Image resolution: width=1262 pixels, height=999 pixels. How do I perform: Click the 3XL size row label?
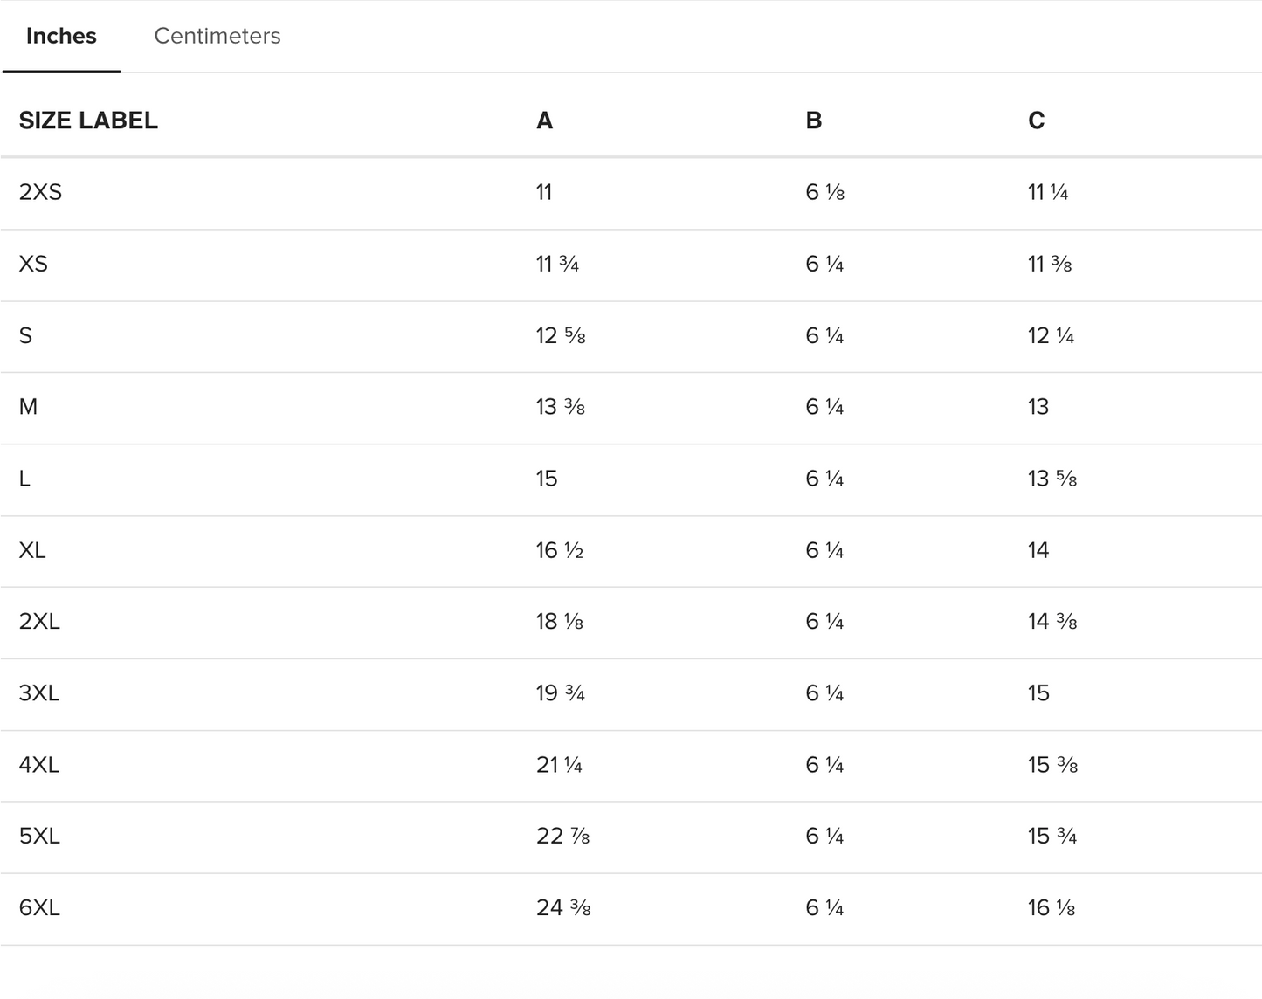click(39, 693)
